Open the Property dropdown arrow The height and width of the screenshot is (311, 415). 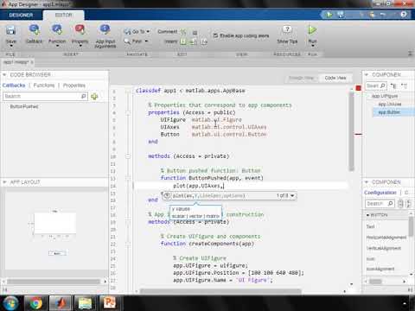(80, 47)
